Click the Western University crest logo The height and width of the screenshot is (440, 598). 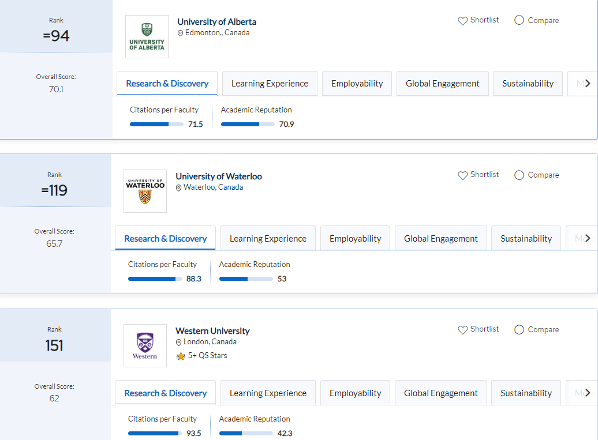pyautogui.click(x=145, y=345)
